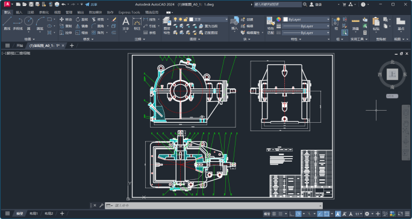Viewport: 412px width, 219px height.
Task: Open the object color ByLayer dropdown
Action: coord(306,19)
